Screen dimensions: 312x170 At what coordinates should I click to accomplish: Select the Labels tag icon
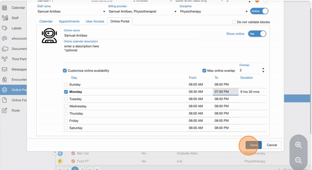5,28
